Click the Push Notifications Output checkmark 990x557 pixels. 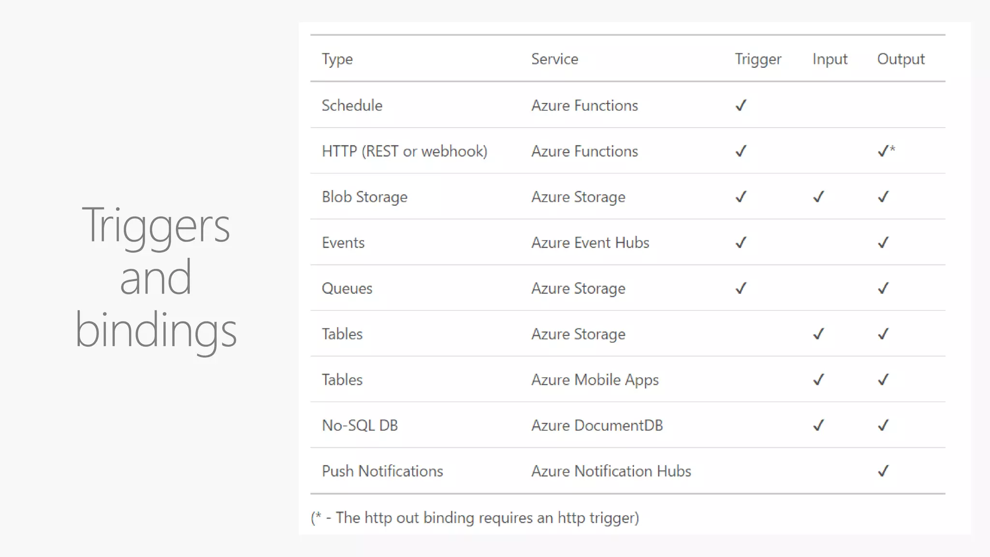(x=883, y=471)
